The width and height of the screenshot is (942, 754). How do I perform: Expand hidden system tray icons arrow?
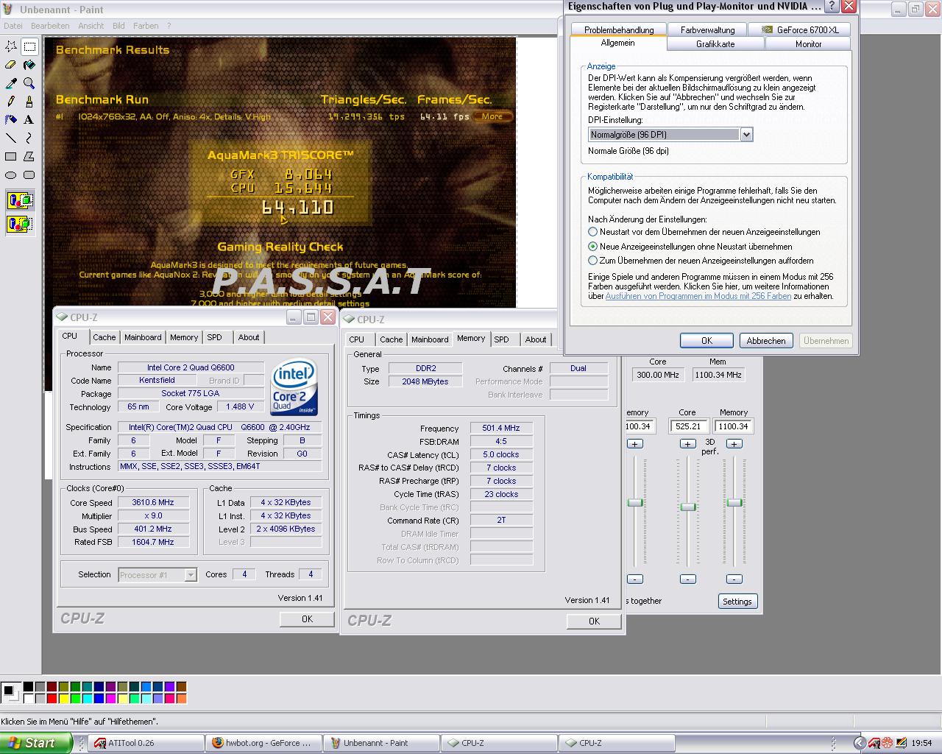(x=859, y=743)
